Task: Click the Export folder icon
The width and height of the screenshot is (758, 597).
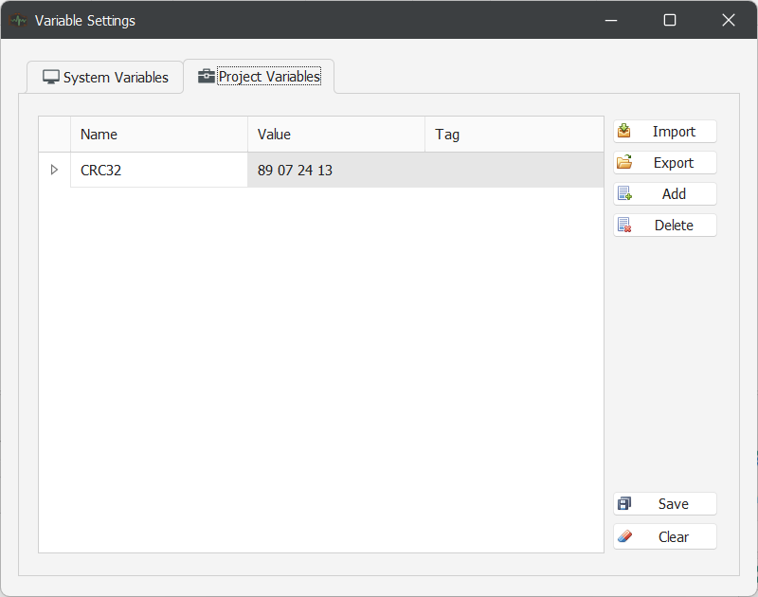Action: (x=624, y=163)
